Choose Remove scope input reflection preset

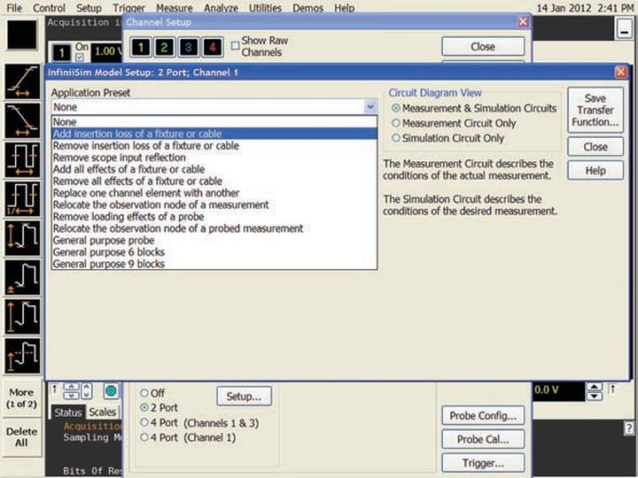point(214,158)
